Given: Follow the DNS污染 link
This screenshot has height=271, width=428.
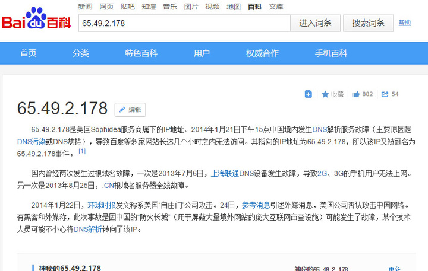Looking at the screenshot, I should click(31, 142).
